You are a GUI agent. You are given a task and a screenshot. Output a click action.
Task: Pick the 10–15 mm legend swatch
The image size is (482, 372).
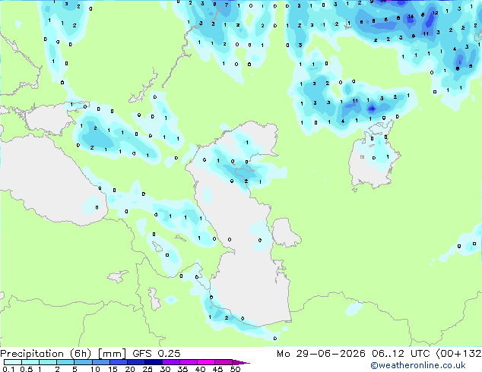pyautogui.click(x=100, y=362)
